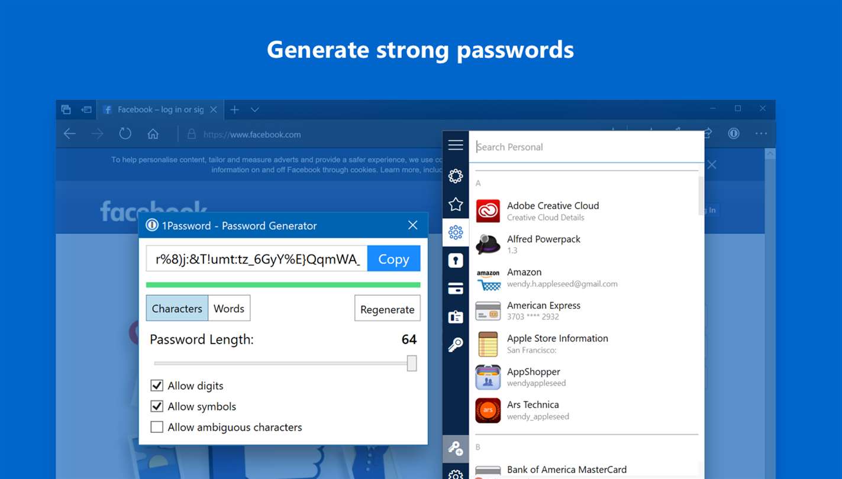
Task: Open the password generator key-plus icon
Action: (x=456, y=449)
